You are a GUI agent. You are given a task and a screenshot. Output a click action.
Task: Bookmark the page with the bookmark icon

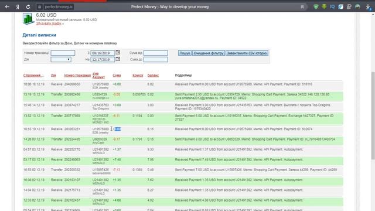click(x=302, y=7)
